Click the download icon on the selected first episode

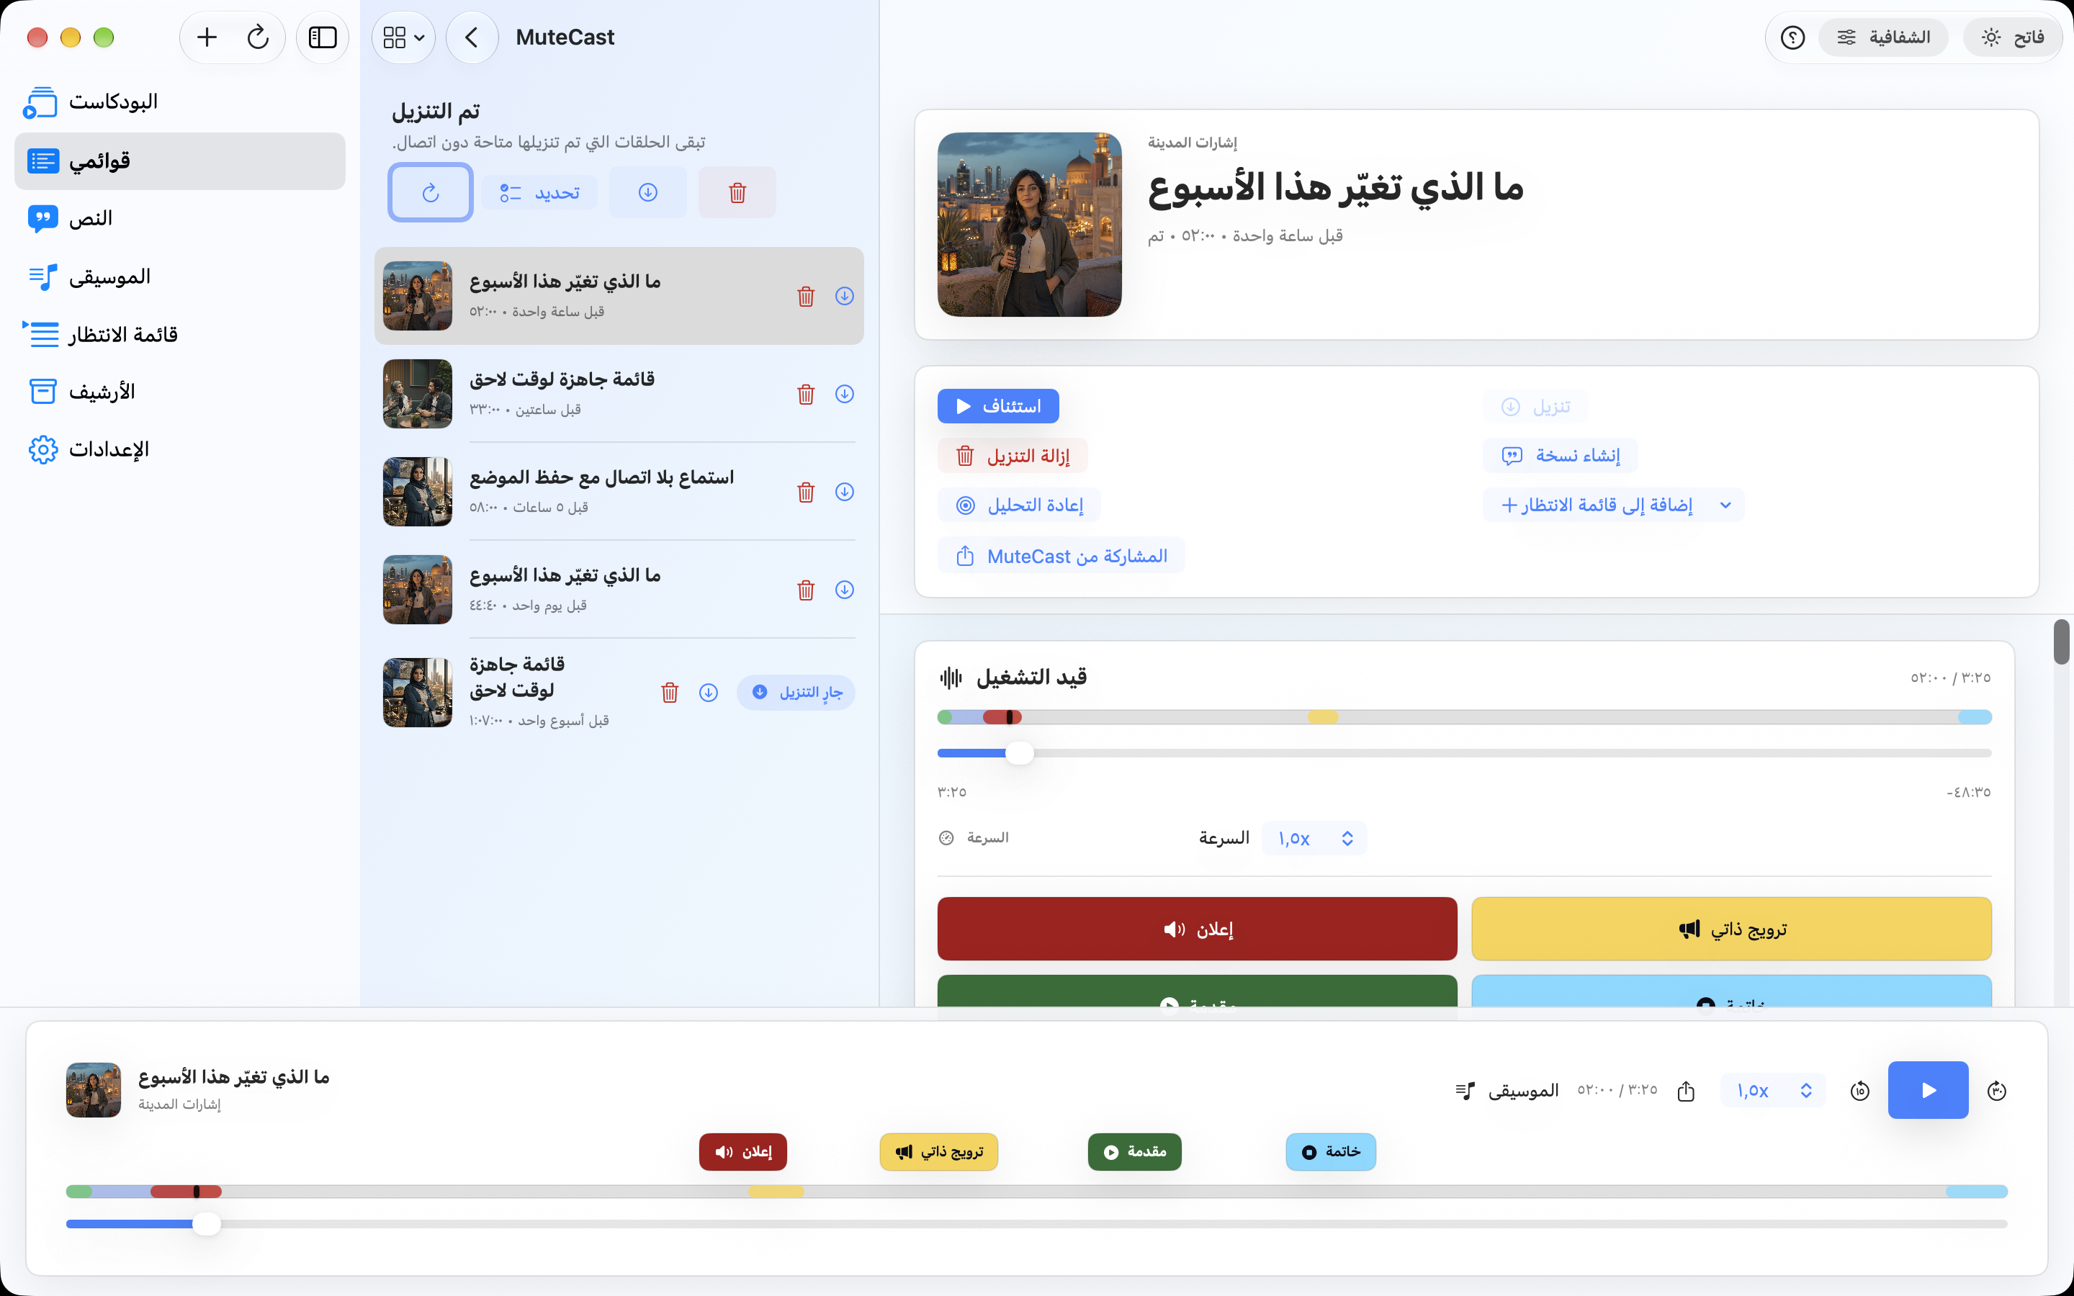tap(844, 296)
